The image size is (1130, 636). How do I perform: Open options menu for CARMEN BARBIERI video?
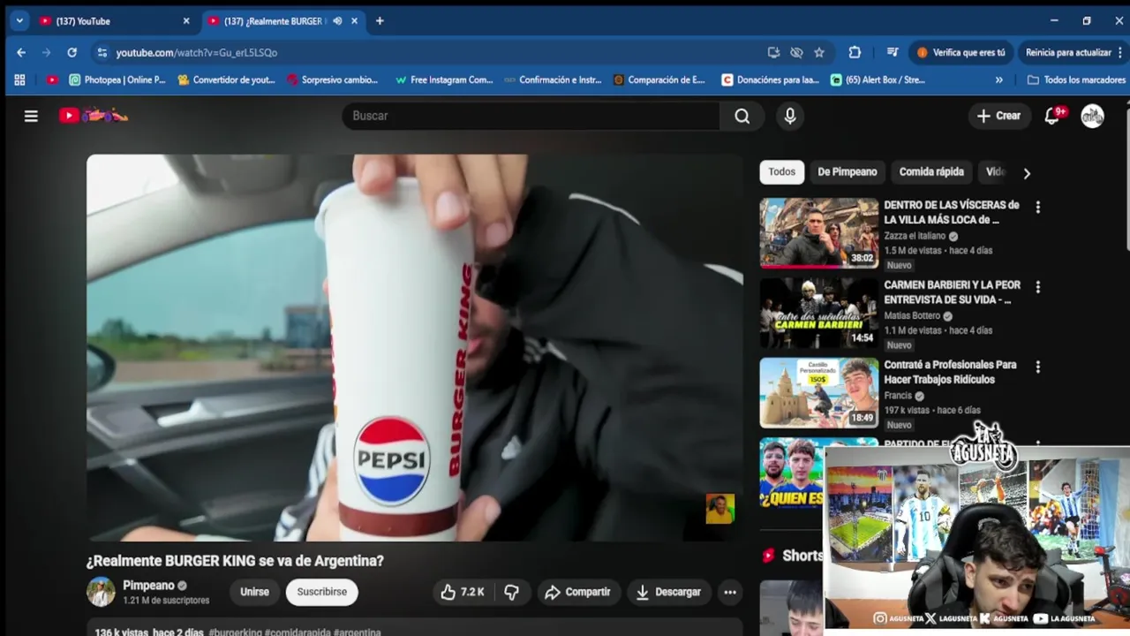click(1038, 287)
